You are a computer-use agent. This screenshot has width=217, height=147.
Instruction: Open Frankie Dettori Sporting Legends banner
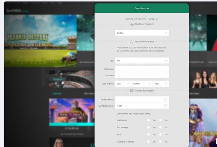point(41,41)
